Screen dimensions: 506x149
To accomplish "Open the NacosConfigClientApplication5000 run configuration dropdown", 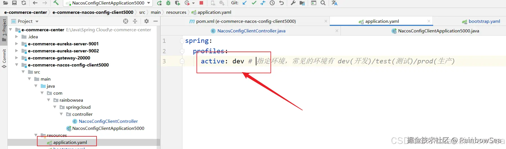I will (x=107, y=3).
